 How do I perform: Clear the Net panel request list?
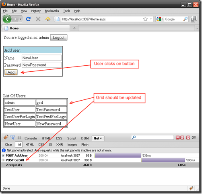click(x=8, y=145)
